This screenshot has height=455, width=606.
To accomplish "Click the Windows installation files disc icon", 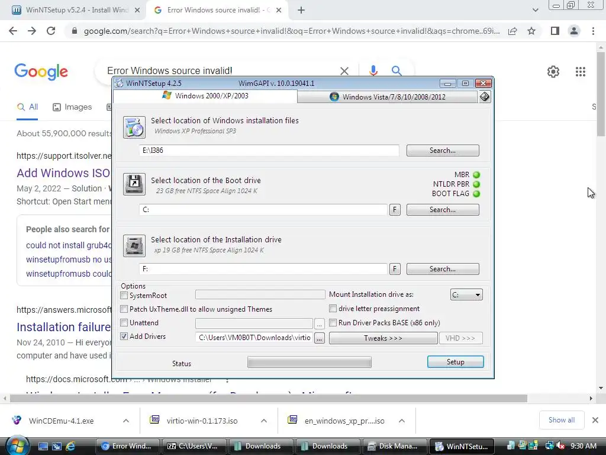I will coord(134,127).
